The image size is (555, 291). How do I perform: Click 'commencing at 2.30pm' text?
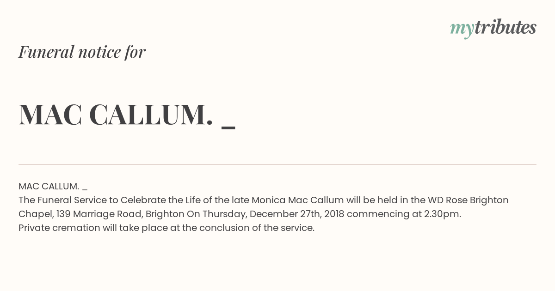click(403, 214)
